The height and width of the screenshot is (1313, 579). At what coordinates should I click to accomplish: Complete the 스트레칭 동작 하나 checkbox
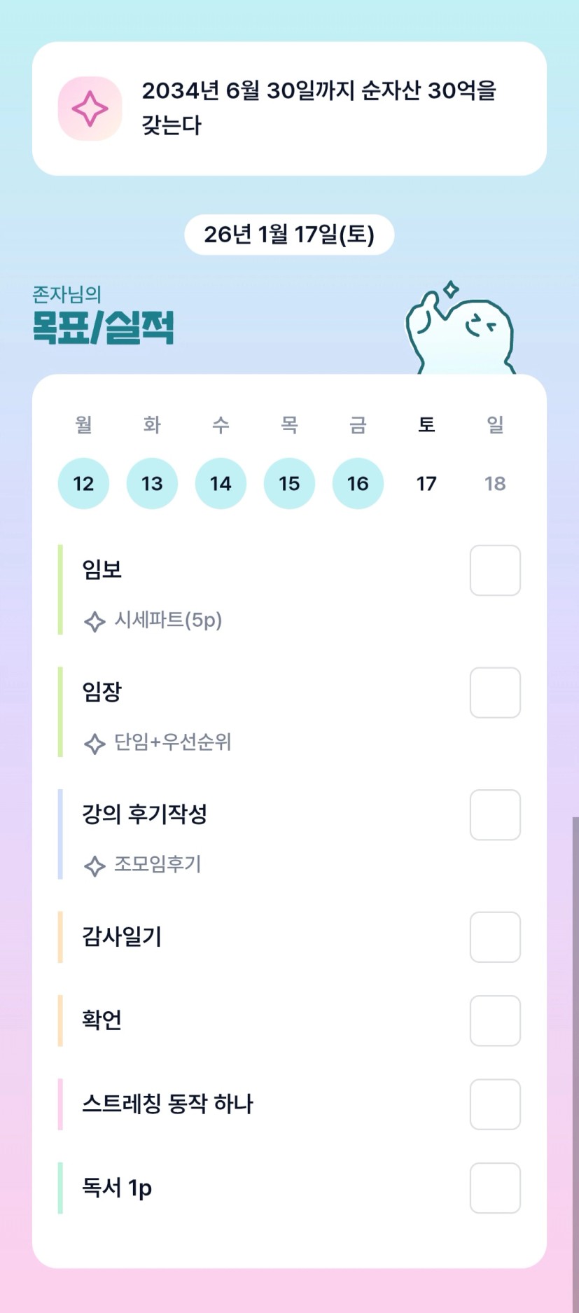click(x=495, y=1104)
